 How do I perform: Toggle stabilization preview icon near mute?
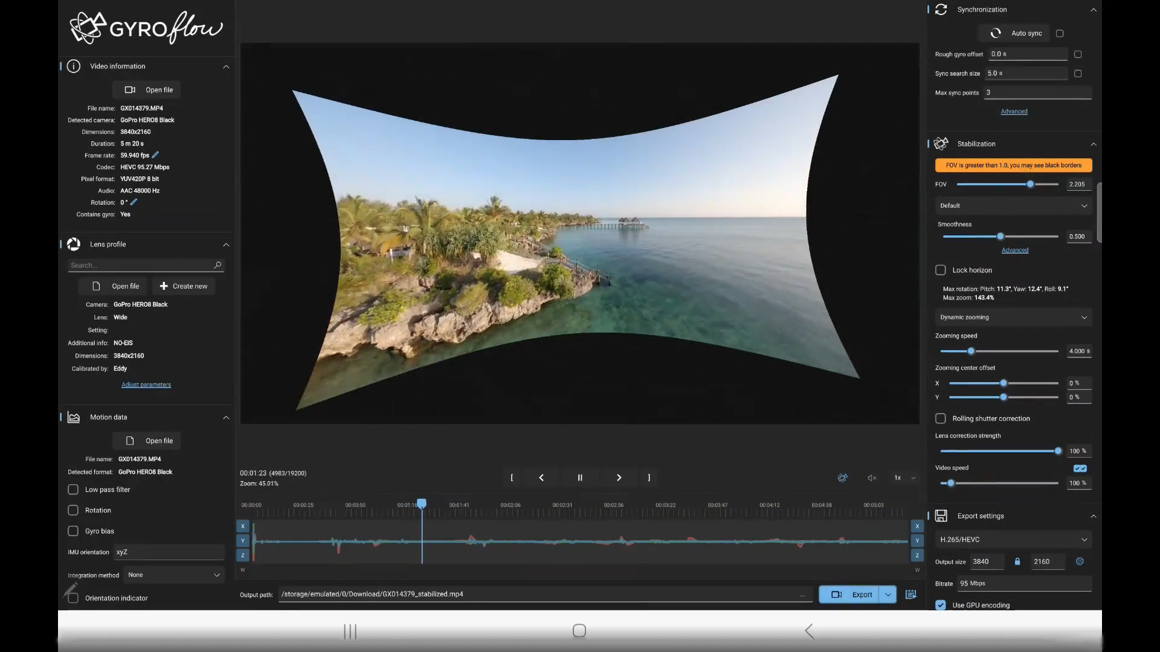coord(843,478)
